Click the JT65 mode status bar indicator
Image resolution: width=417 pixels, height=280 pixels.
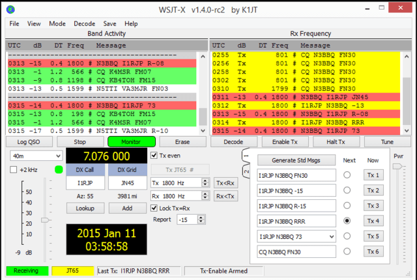[72, 271]
